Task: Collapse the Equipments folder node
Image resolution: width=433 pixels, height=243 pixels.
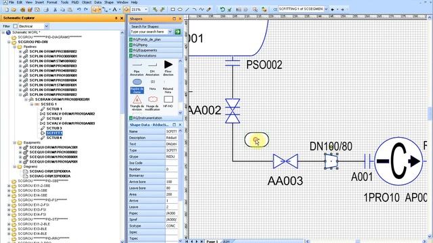Action: [x=15, y=142]
